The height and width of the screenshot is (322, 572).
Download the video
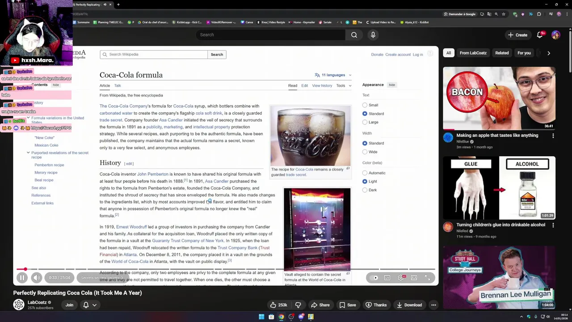[409, 305]
